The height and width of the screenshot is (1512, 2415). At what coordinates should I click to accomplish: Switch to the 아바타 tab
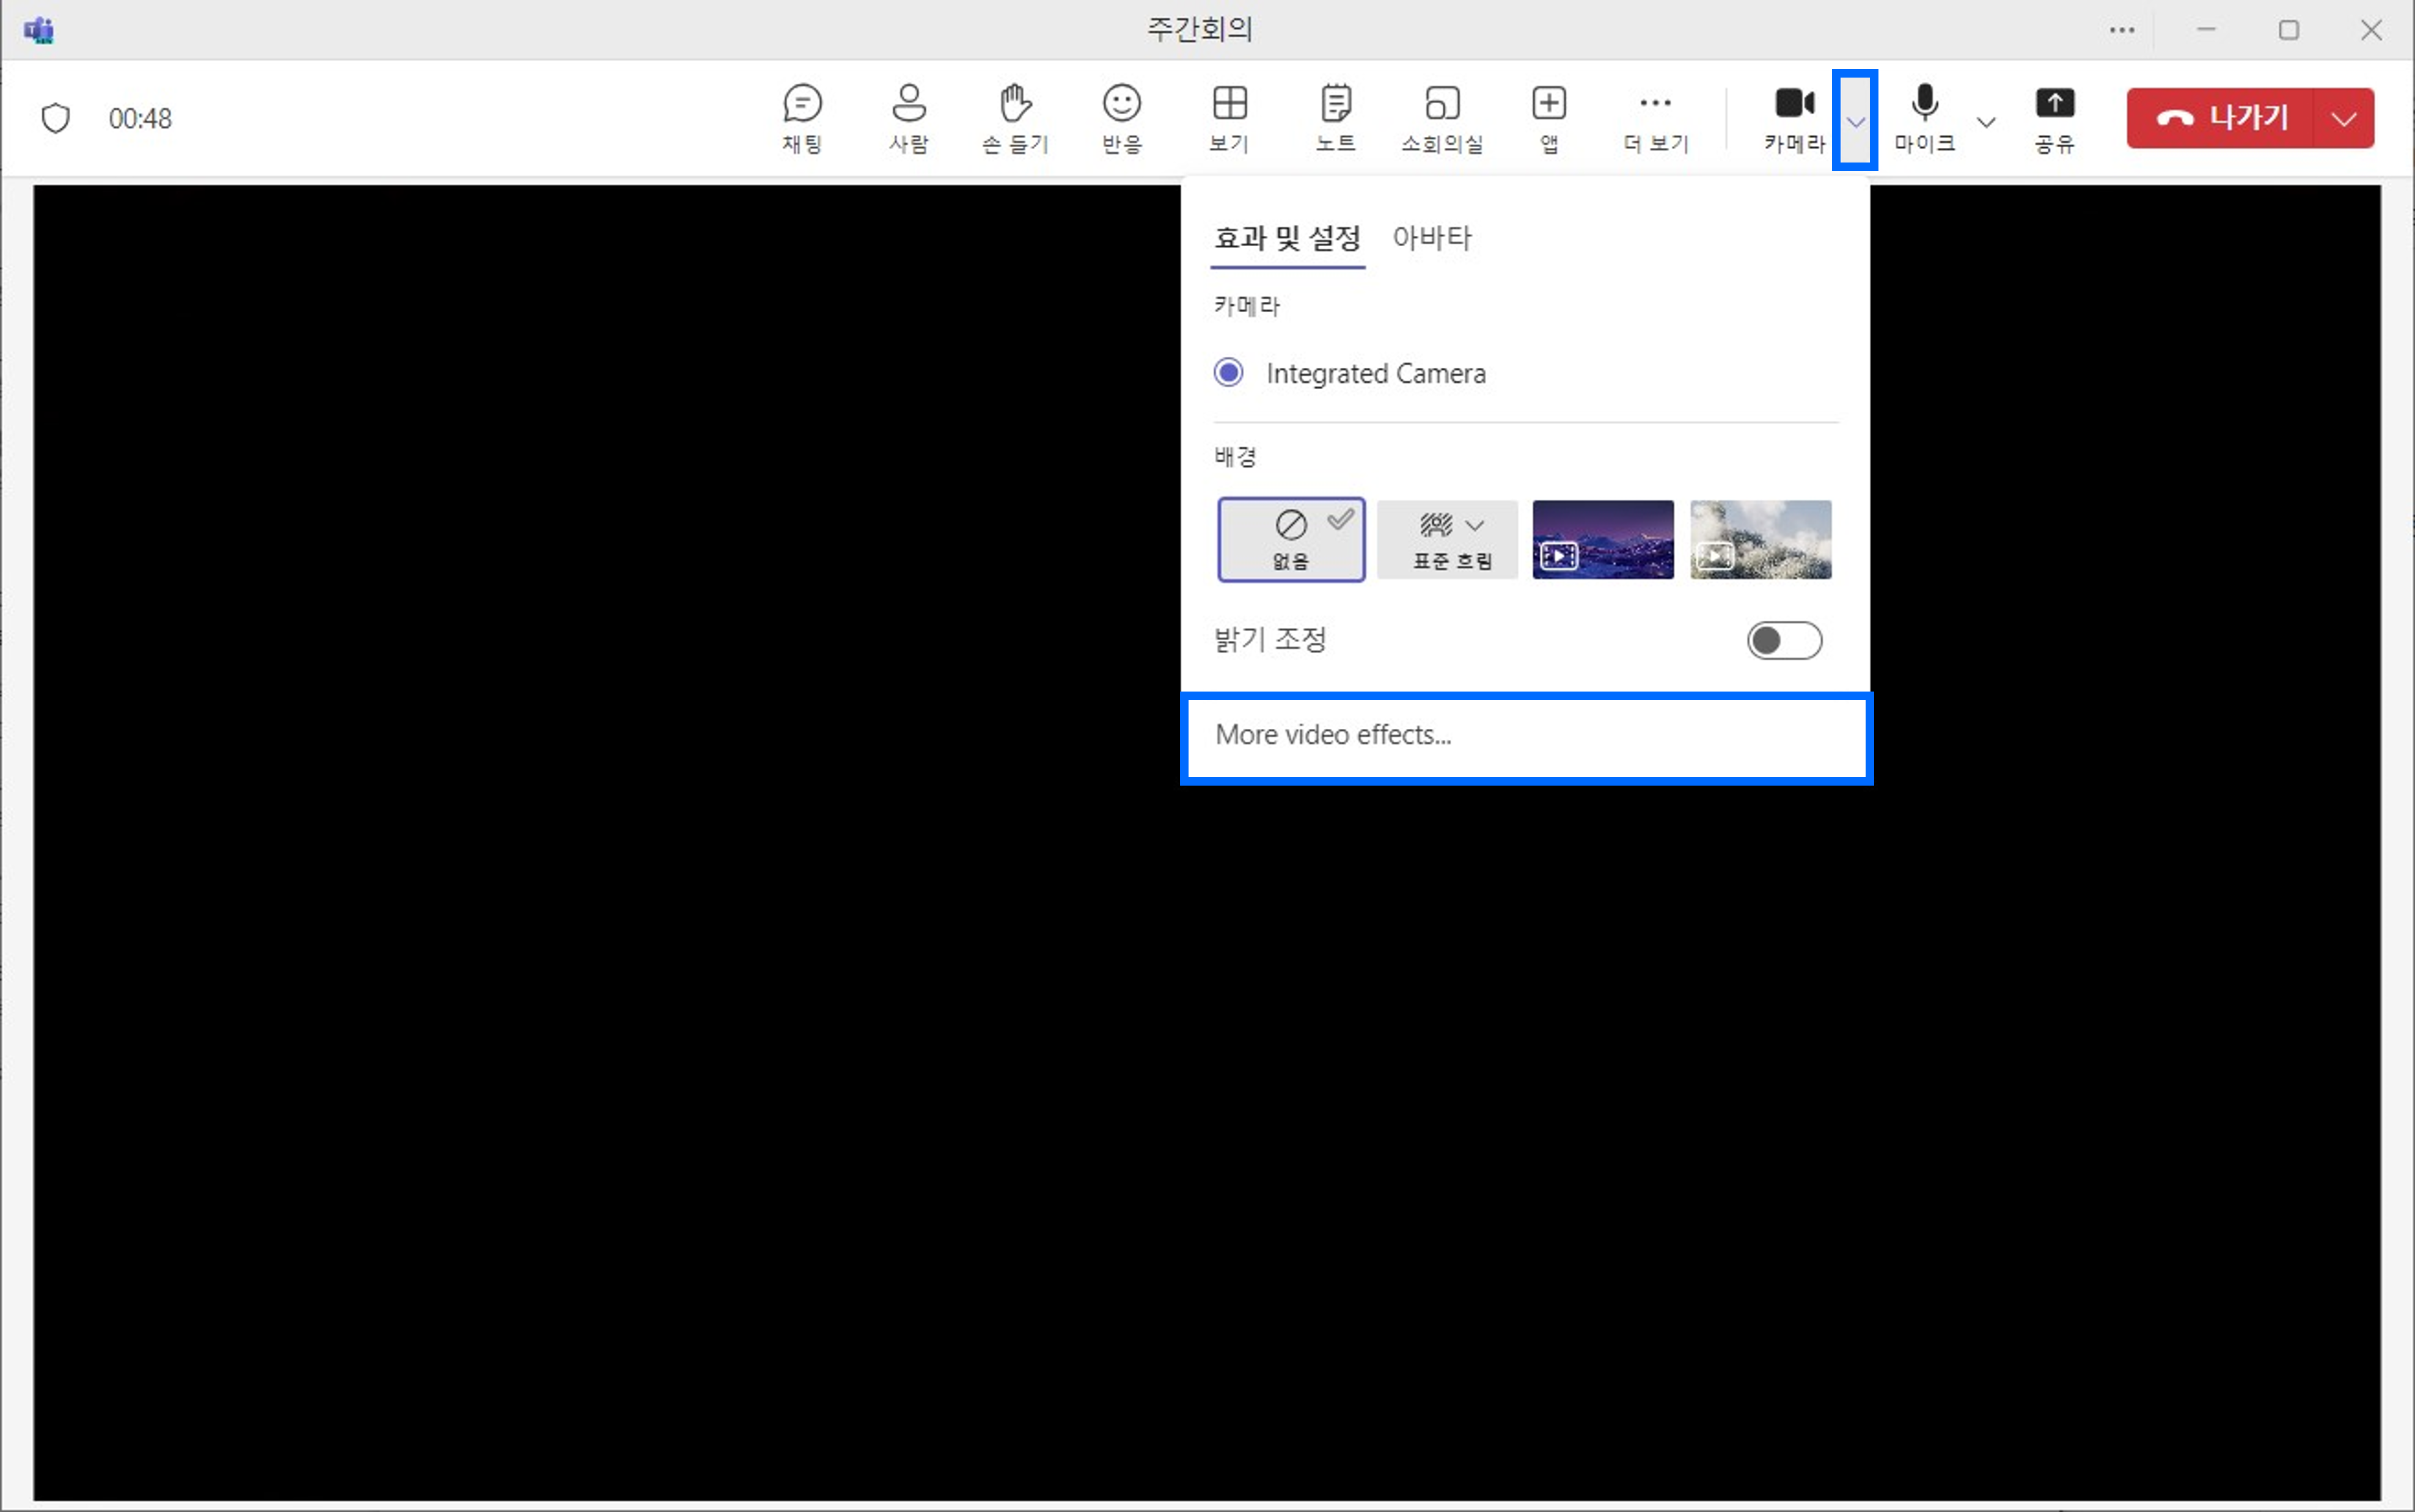(x=1432, y=238)
